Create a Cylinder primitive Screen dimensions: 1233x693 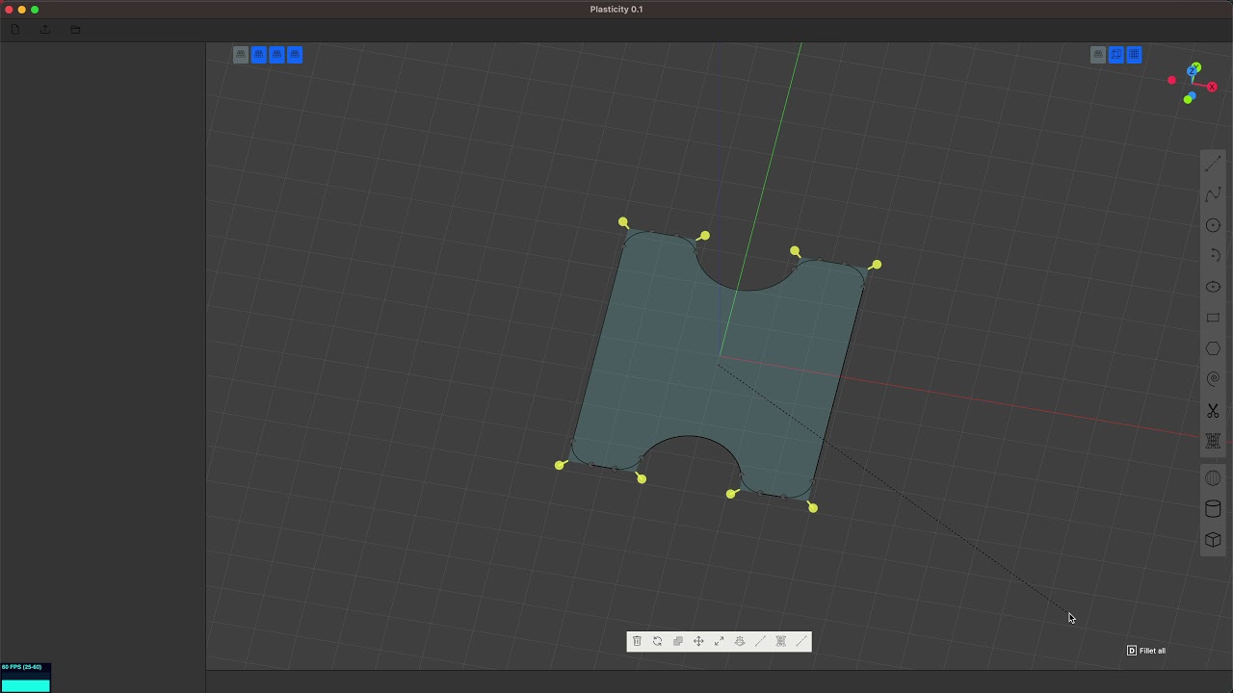click(1213, 509)
